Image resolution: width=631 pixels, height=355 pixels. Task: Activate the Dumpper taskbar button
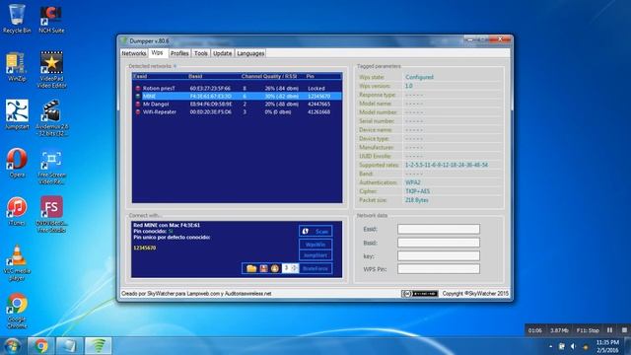[x=99, y=346]
